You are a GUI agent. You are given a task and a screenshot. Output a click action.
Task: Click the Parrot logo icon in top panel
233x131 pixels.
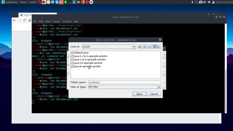pyautogui.click(x=3, y=2)
